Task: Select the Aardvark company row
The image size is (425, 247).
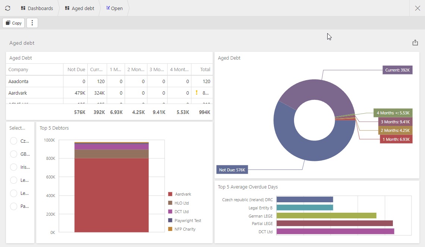Action: 109,93
